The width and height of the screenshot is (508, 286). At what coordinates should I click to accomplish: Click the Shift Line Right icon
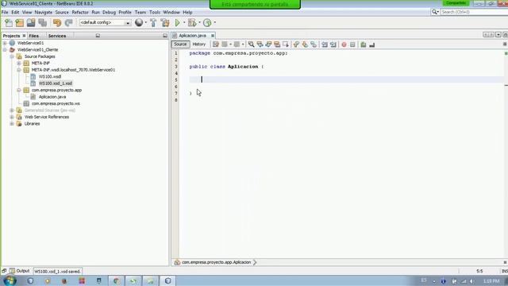[x=333, y=44]
